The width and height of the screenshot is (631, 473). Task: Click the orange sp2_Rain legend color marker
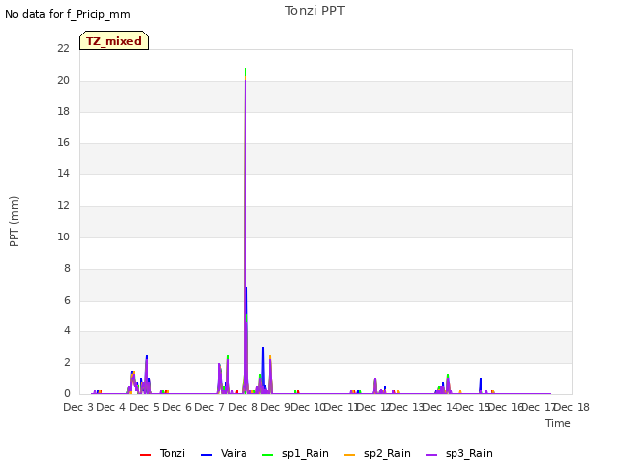pos(350,455)
